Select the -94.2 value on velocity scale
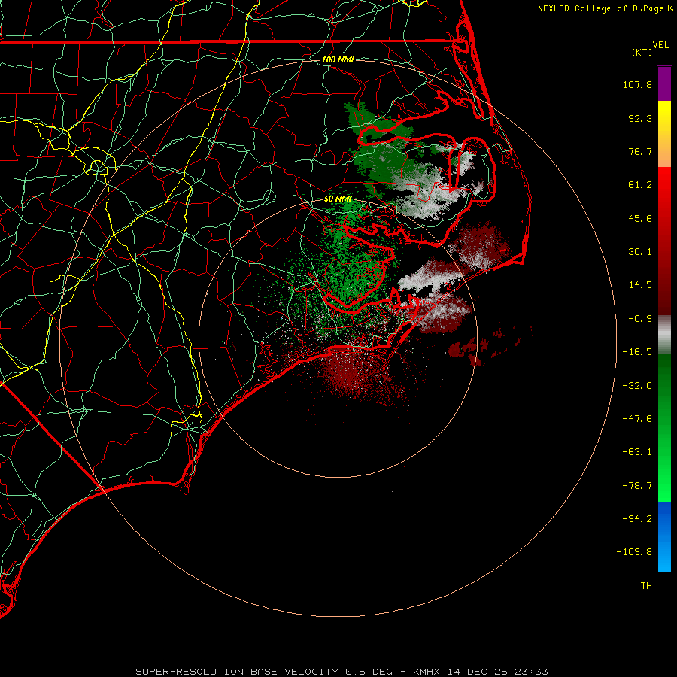The height and width of the screenshot is (677, 677). tap(637, 518)
